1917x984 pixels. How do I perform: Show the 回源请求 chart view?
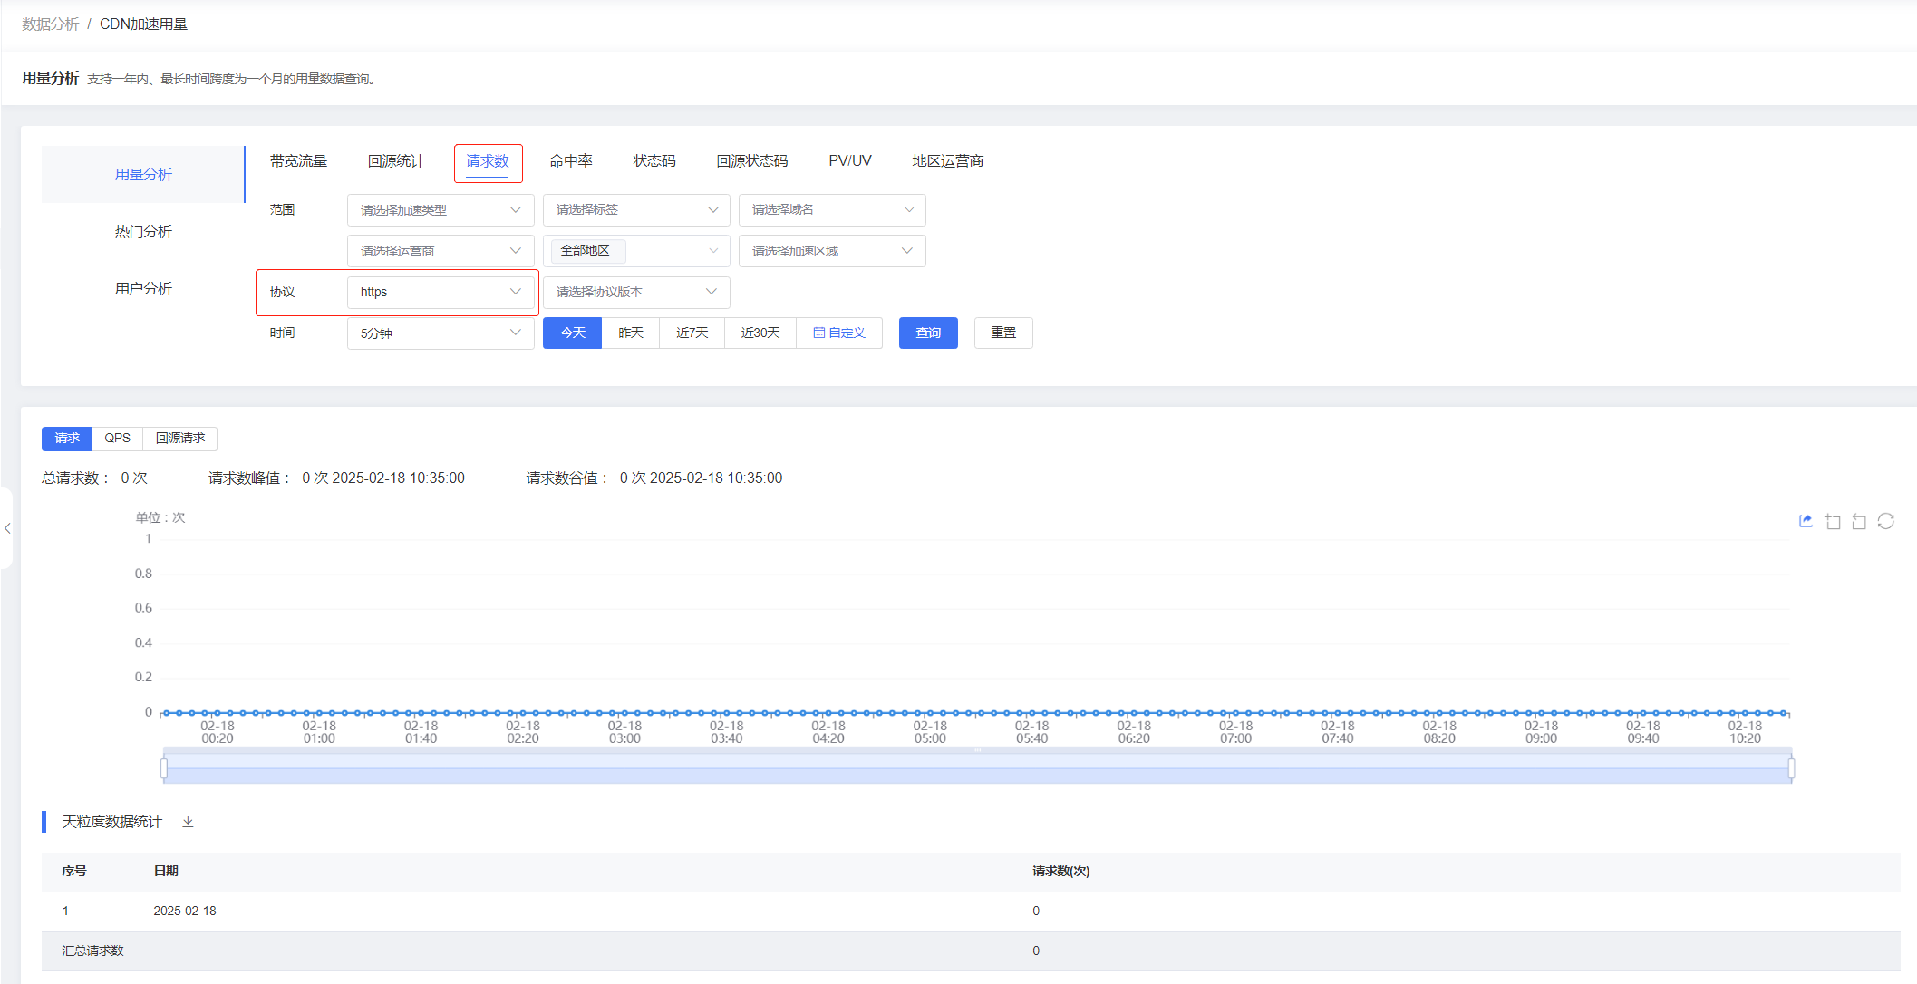tap(180, 439)
